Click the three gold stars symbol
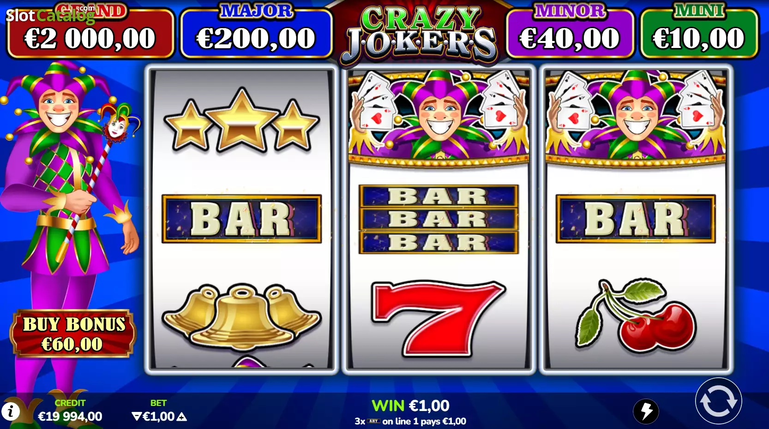769x429 pixels. tap(241, 122)
